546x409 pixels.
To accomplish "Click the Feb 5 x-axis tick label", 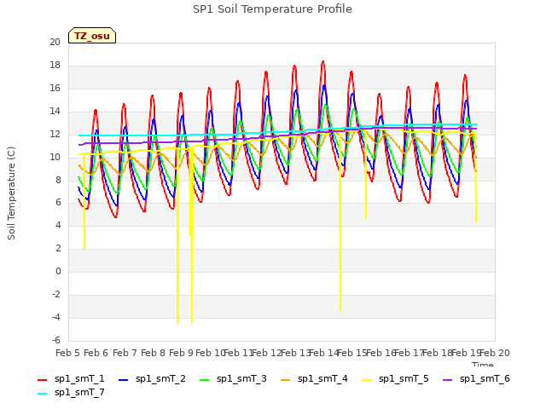I will coord(68,353).
